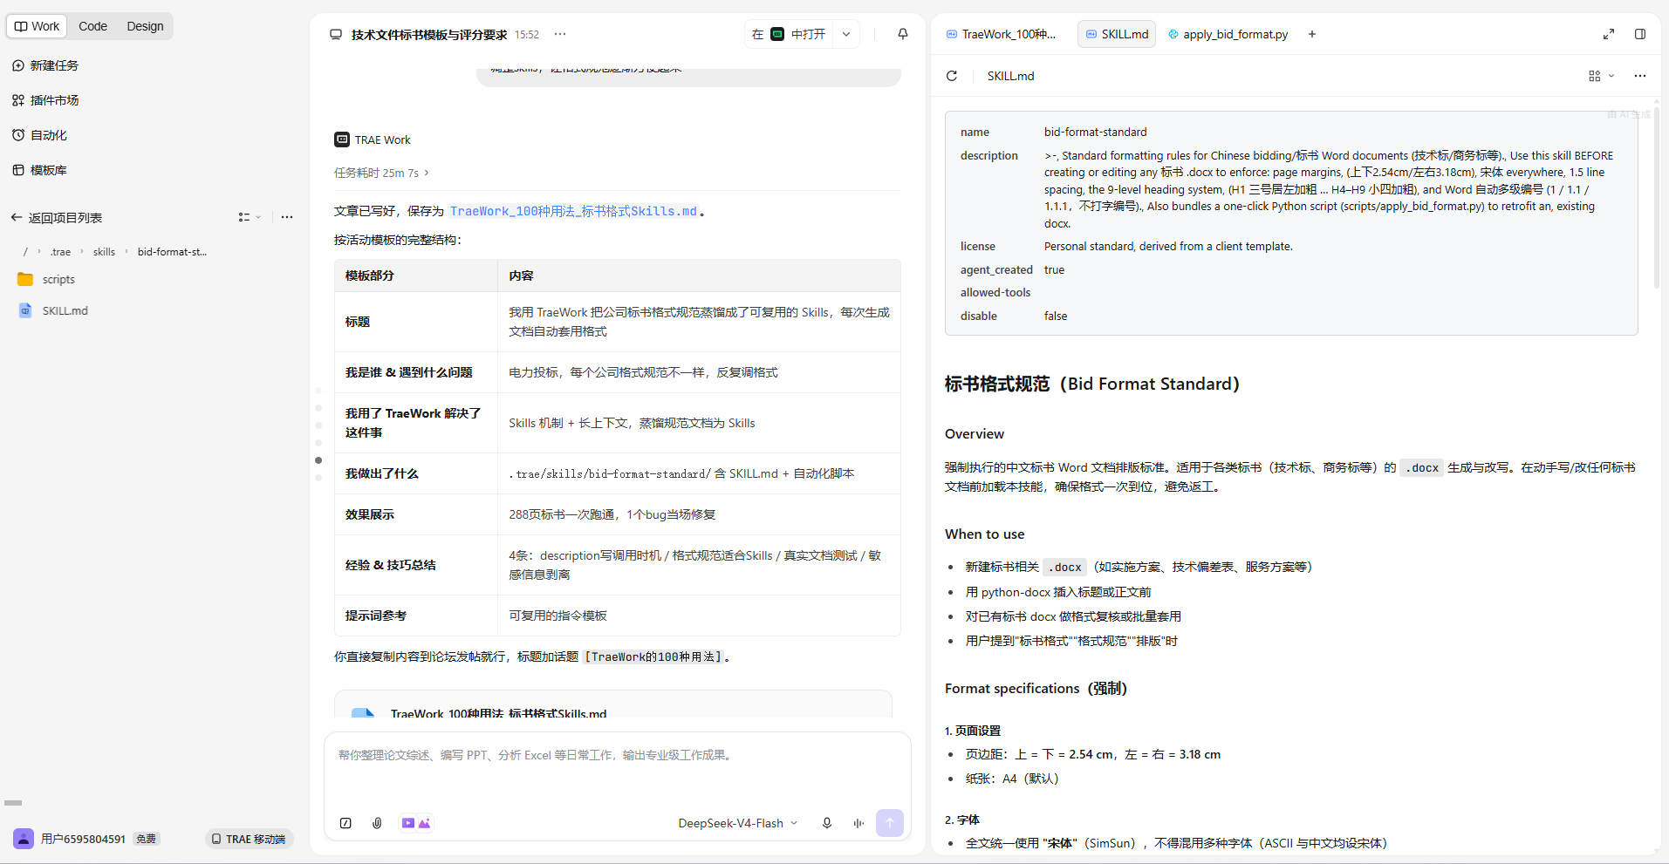The width and height of the screenshot is (1669, 864).
Task: Open SKILL.md in the file list
Action: click(65, 310)
